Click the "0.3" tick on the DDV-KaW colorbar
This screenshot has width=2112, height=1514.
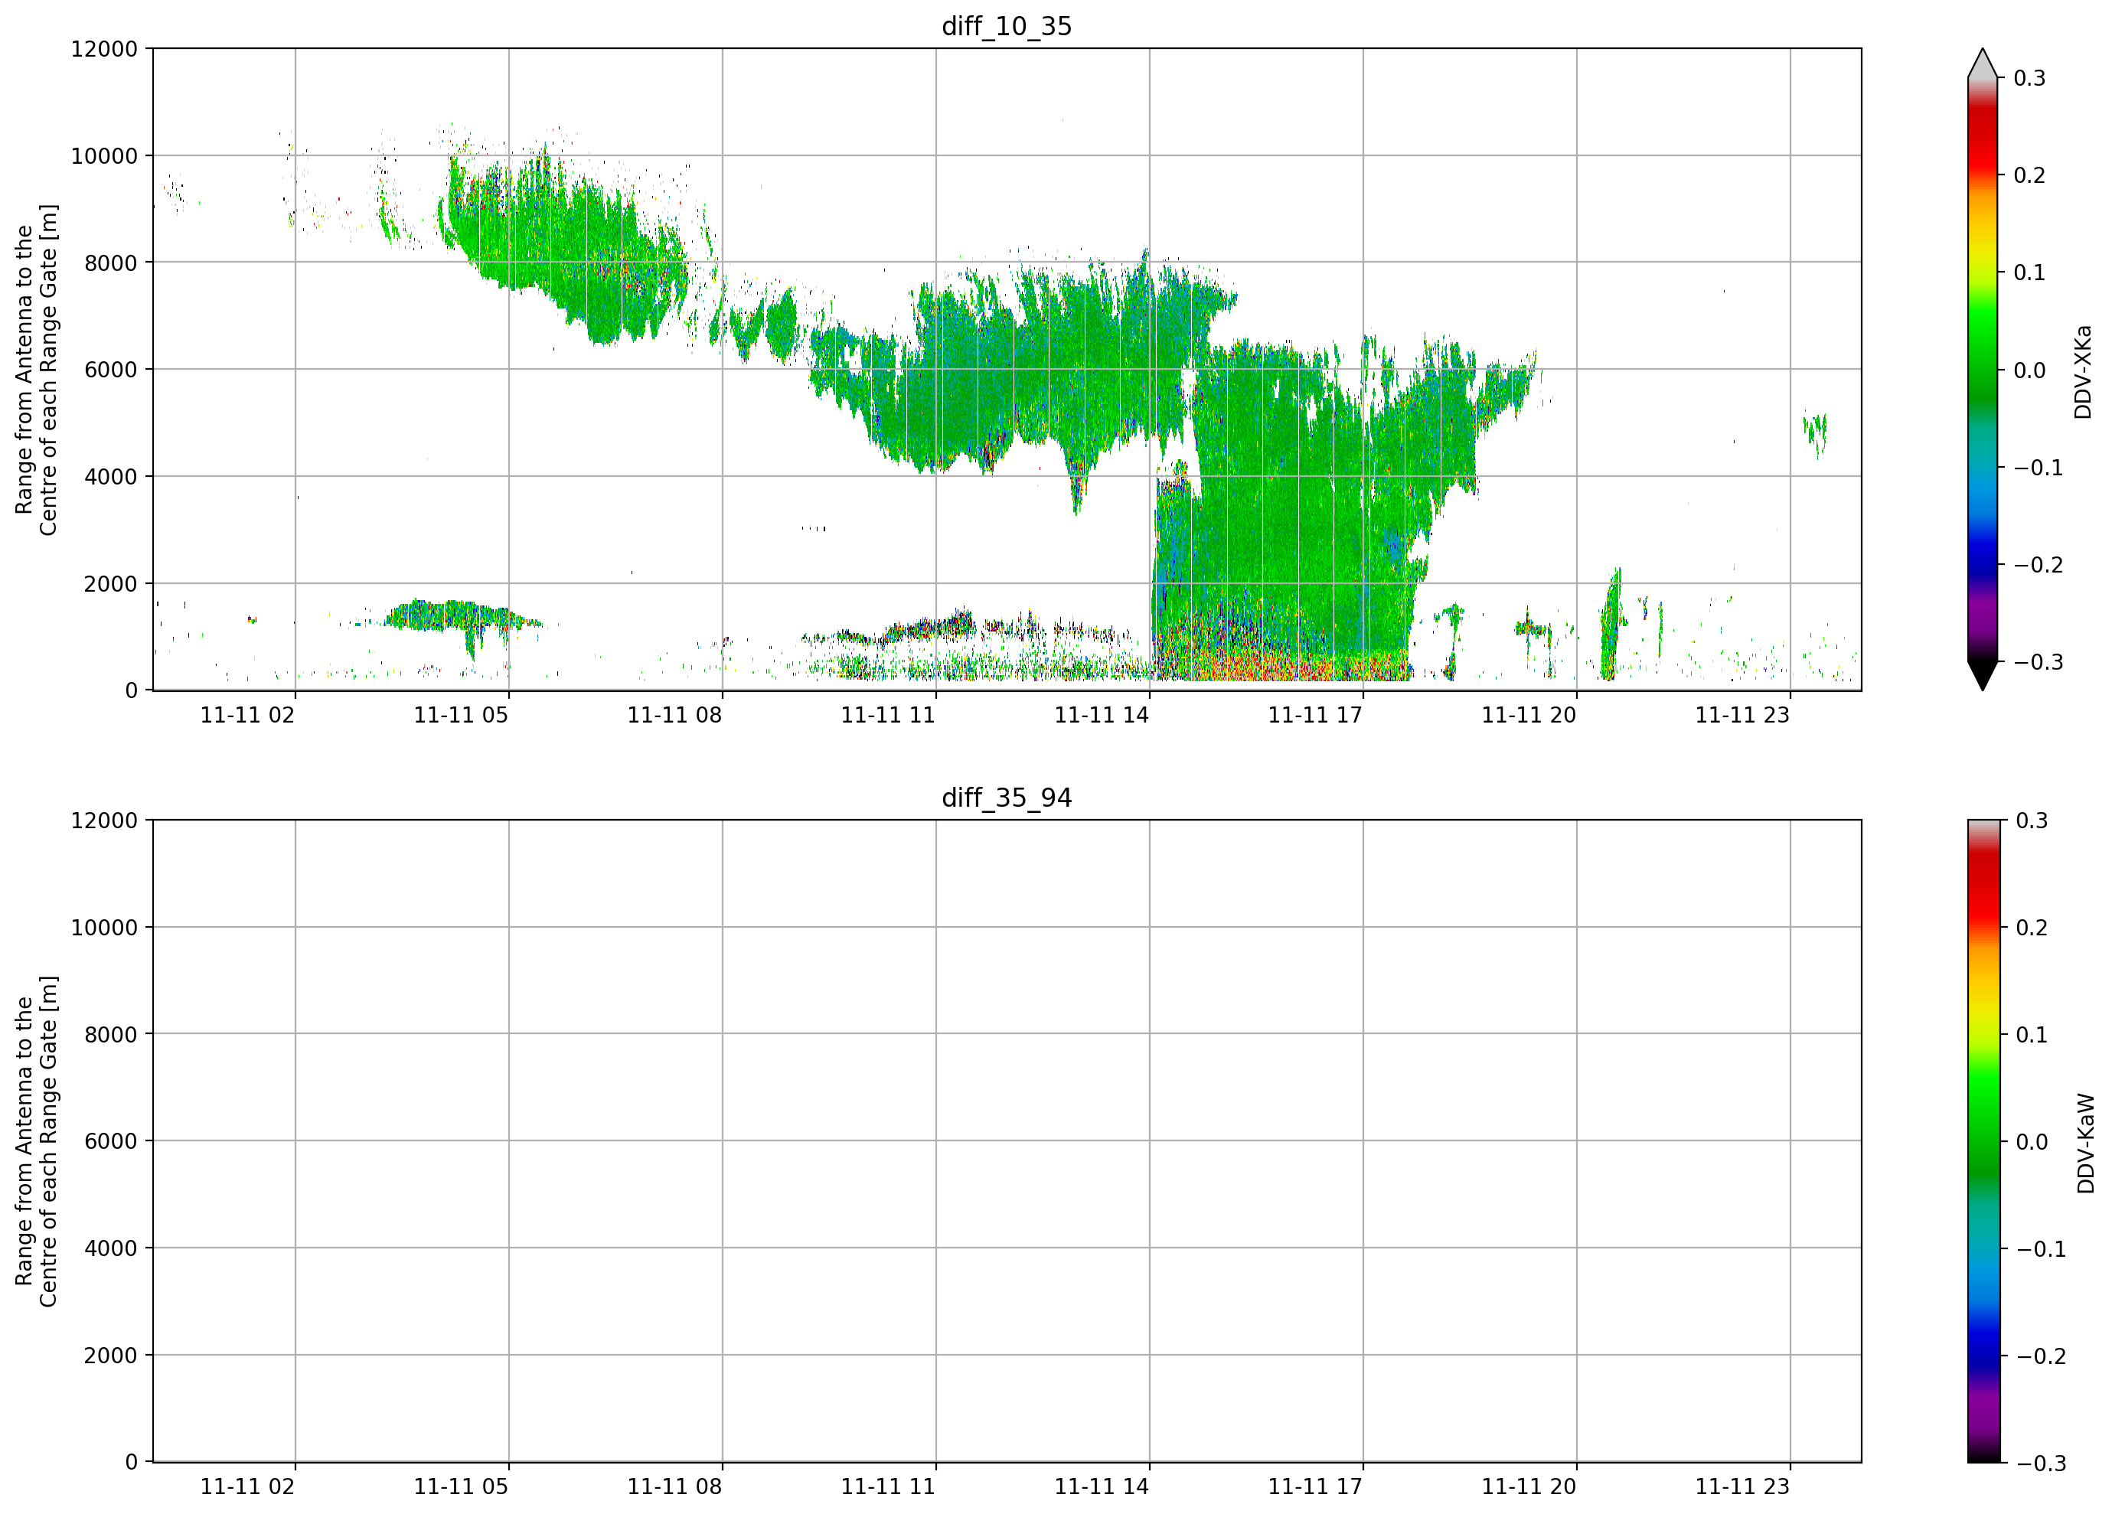tap(2032, 821)
